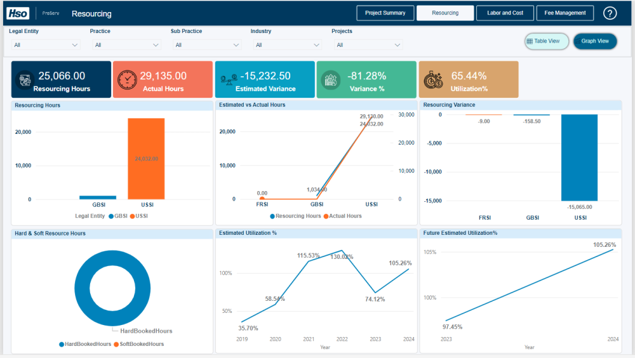
Task: Click the ProServ text beside the logo
Action: coord(51,13)
